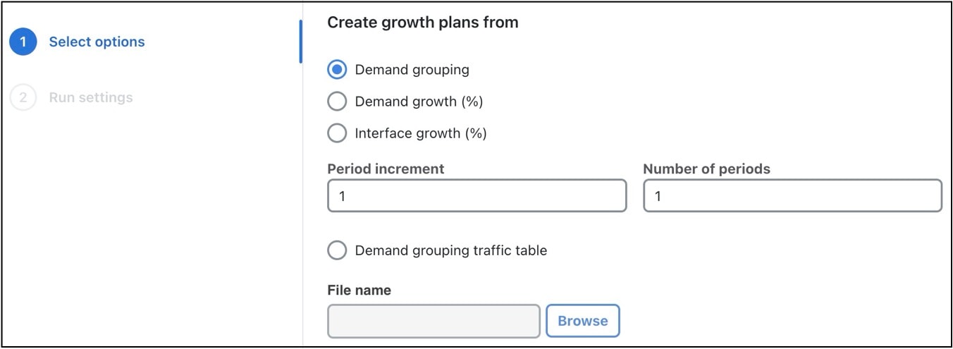Focus the Period increment input field
This screenshot has height=349, width=953.
click(477, 196)
